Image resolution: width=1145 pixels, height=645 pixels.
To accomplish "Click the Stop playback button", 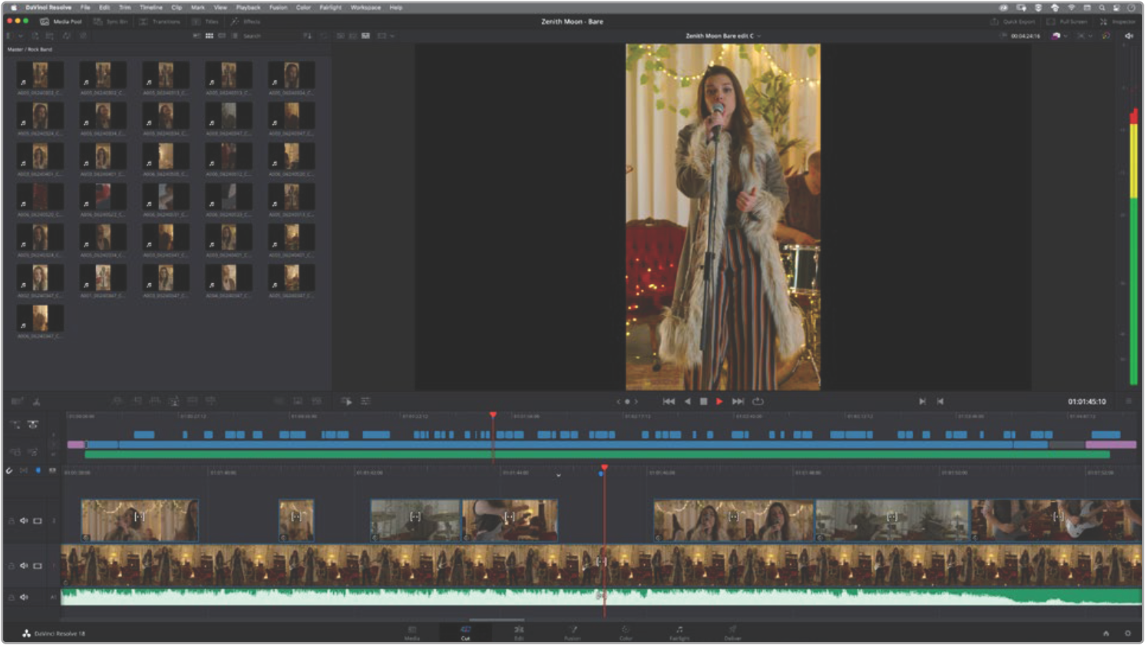I will click(703, 402).
